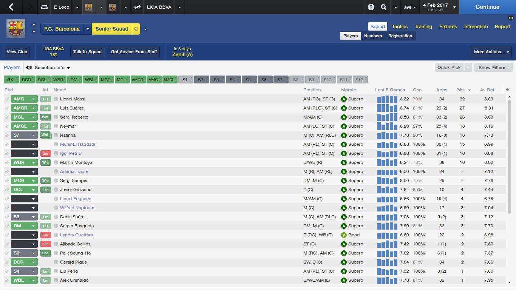The height and width of the screenshot is (290, 516).
Task: Click the Quick Pick button
Action: click(x=449, y=68)
